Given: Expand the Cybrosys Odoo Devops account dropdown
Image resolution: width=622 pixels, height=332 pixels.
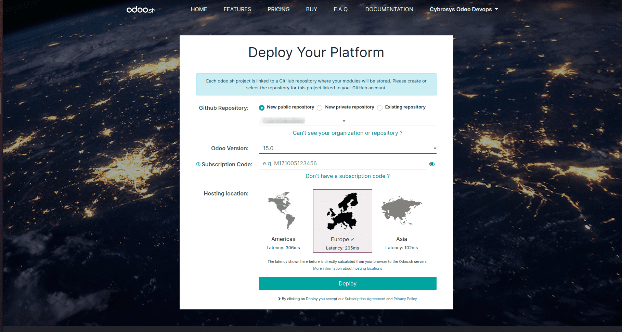Looking at the screenshot, I should pos(464,9).
